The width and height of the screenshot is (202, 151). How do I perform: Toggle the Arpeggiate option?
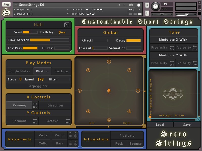[x=38, y=86]
